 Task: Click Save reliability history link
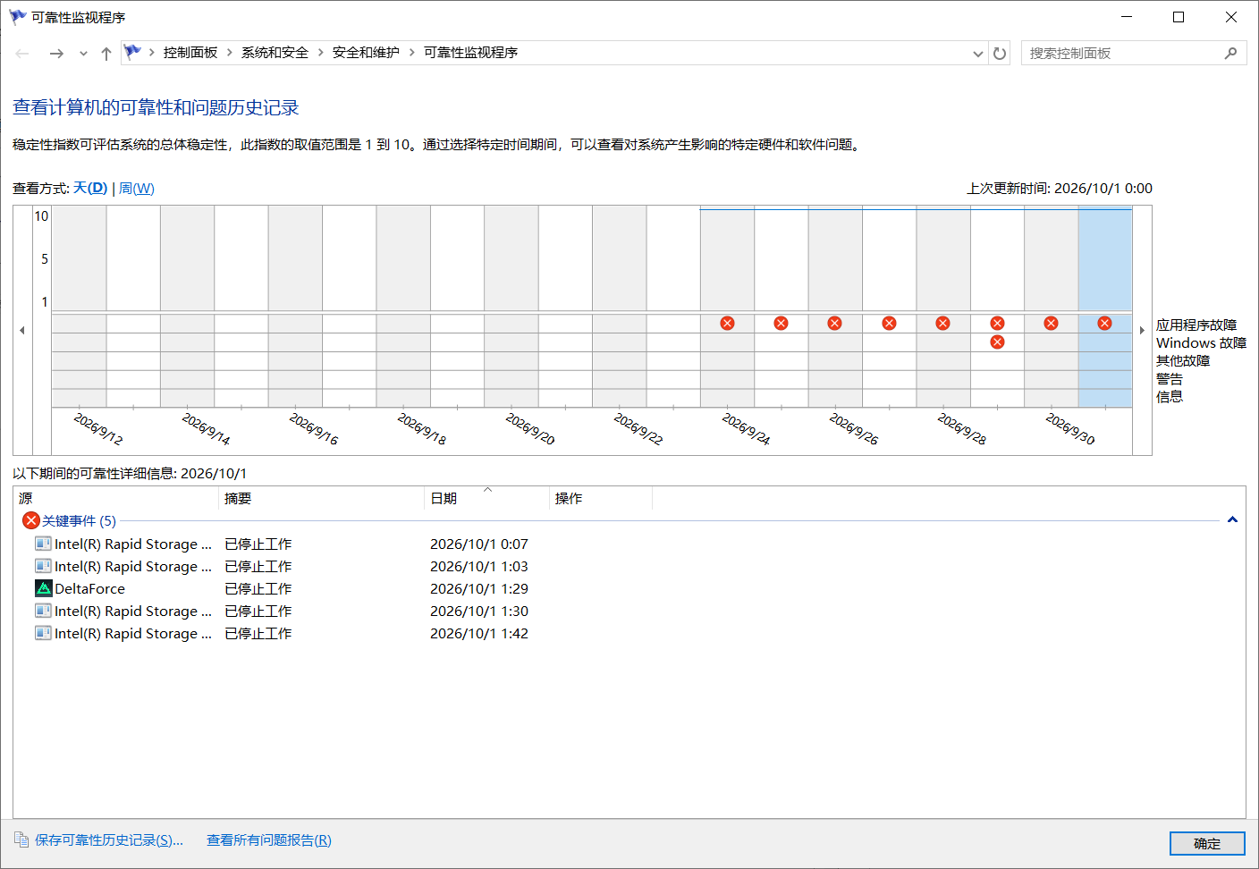108,840
